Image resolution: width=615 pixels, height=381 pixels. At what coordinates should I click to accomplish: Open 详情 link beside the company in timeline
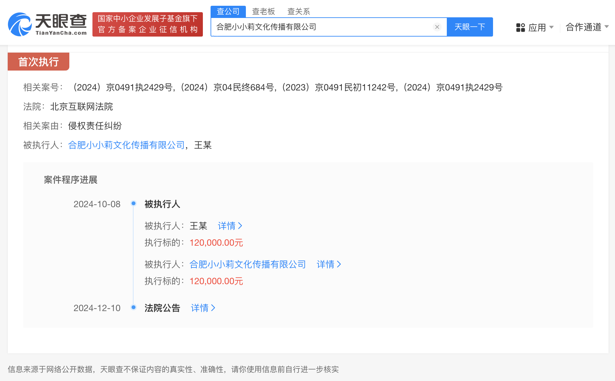[x=329, y=265]
